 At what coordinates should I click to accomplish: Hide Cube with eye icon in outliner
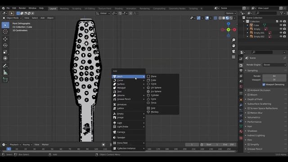click(x=281, y=25)
